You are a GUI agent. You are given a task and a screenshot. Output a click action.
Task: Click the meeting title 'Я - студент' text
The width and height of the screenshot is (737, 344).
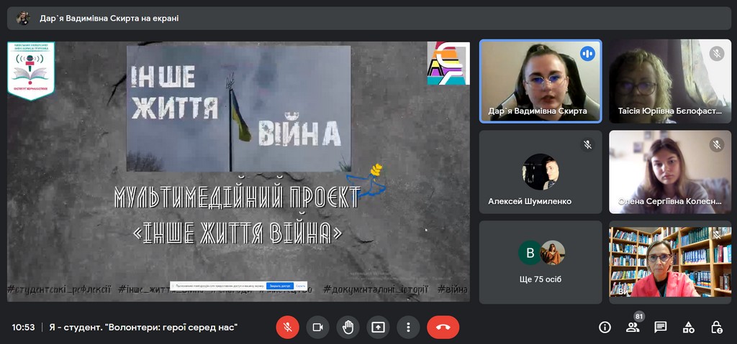tap(143, 327)
